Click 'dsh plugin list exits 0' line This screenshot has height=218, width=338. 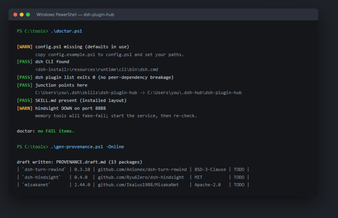pos(104,77)
